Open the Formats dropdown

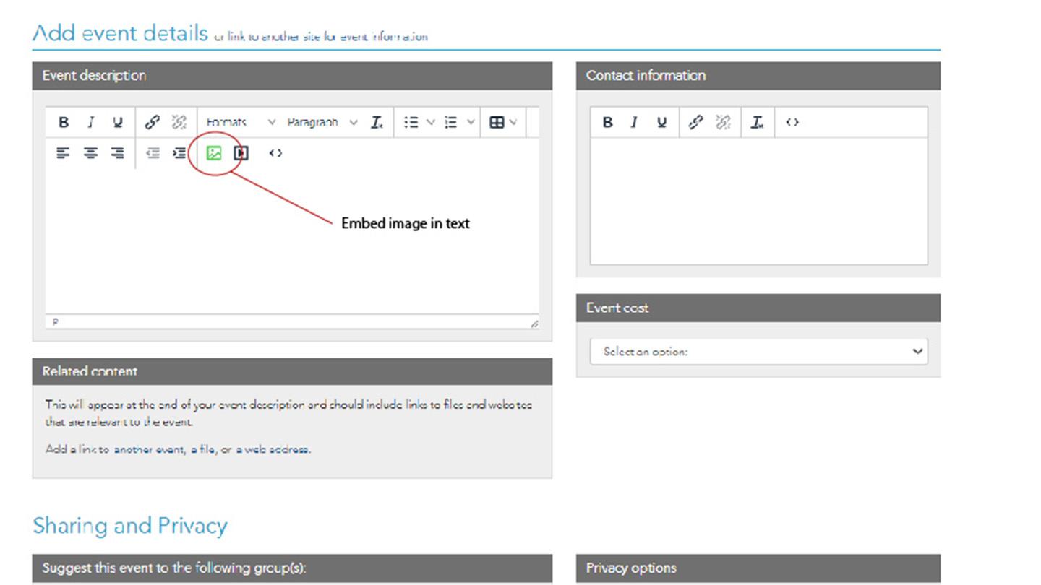click(x=240, y=122)
